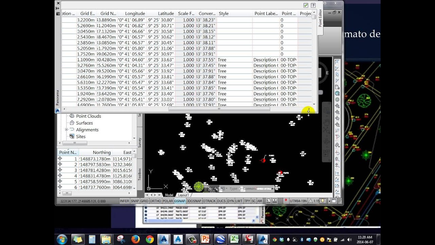Open Excel from taskbar

[x=235, y=239]
